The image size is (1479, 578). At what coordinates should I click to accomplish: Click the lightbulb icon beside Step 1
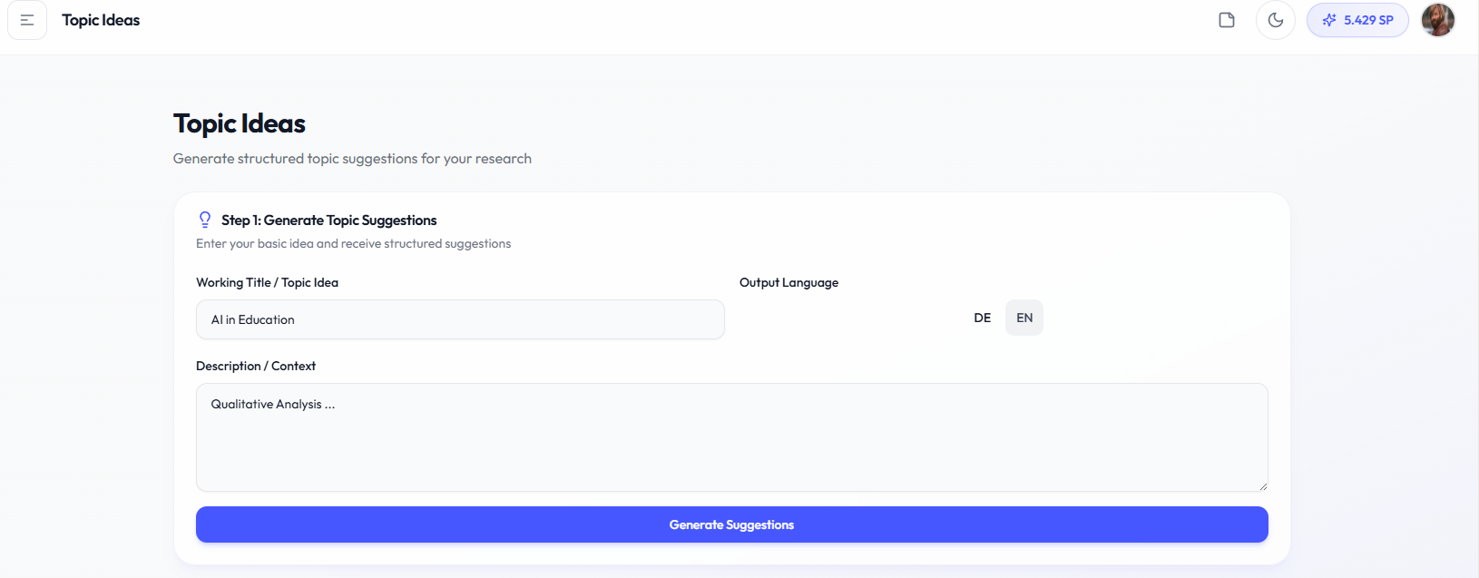click(205, 220)
